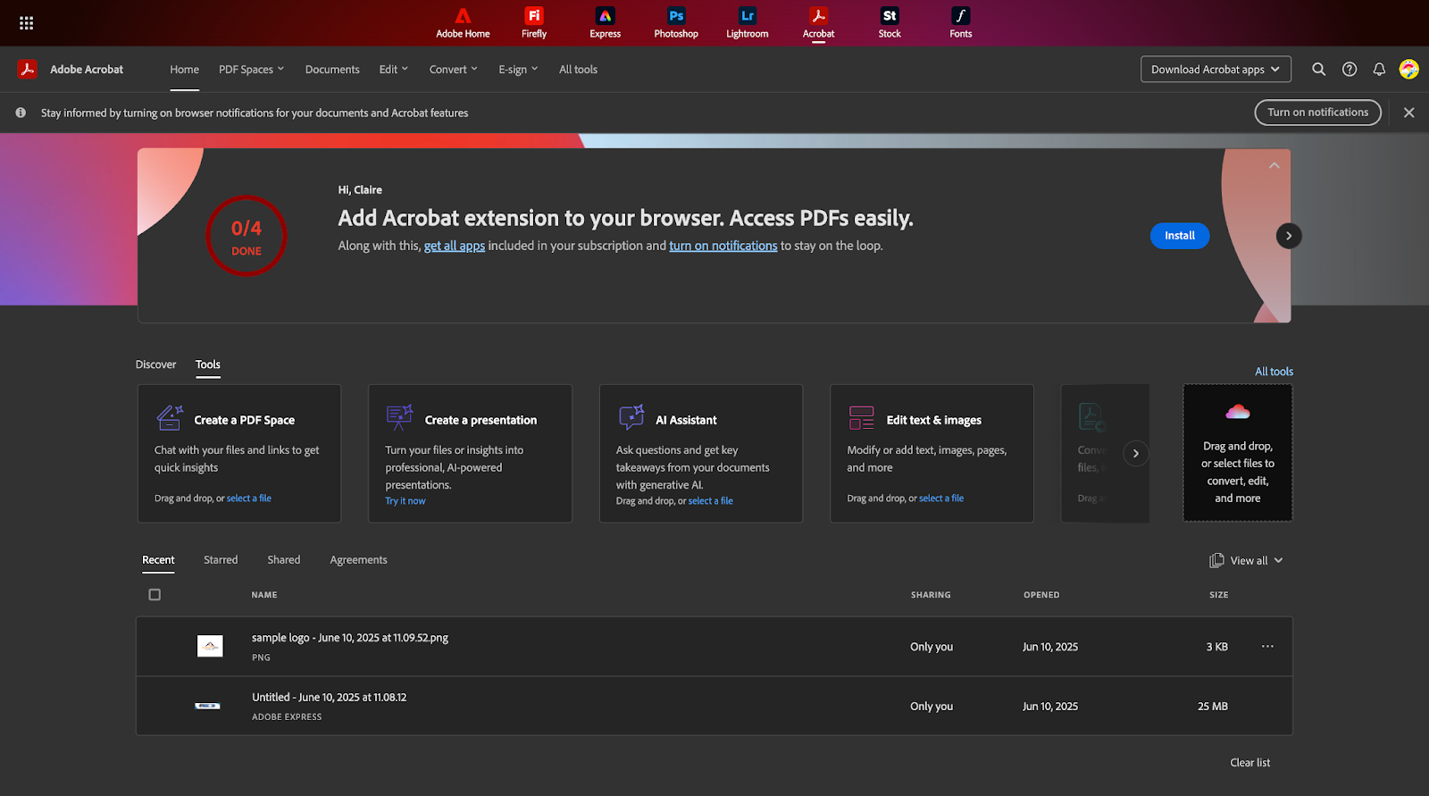Open All tools in navigation bar
The width and height of the screenshot is (1429, 796).
tap(578, 69)
